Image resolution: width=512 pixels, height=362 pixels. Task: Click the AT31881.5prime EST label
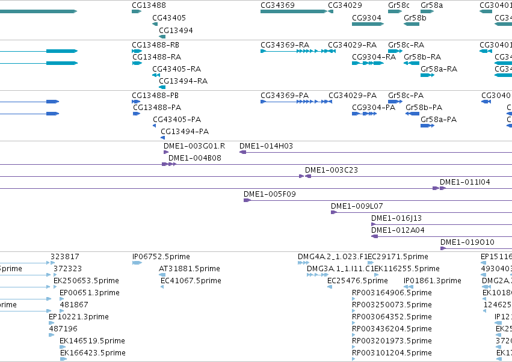pos(190,269)
